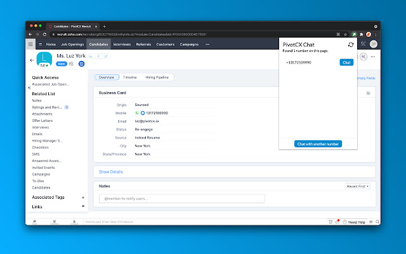Collapse the Links section
406x254 pixels.
pos(83,206)
